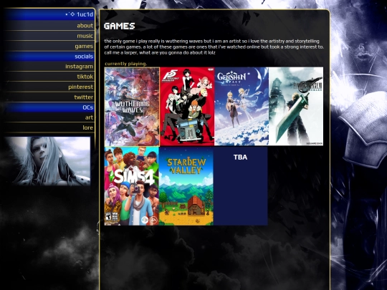Visit the instagram link
The width and height of the screenshot is (387, 290).
(x=80, y=67)
